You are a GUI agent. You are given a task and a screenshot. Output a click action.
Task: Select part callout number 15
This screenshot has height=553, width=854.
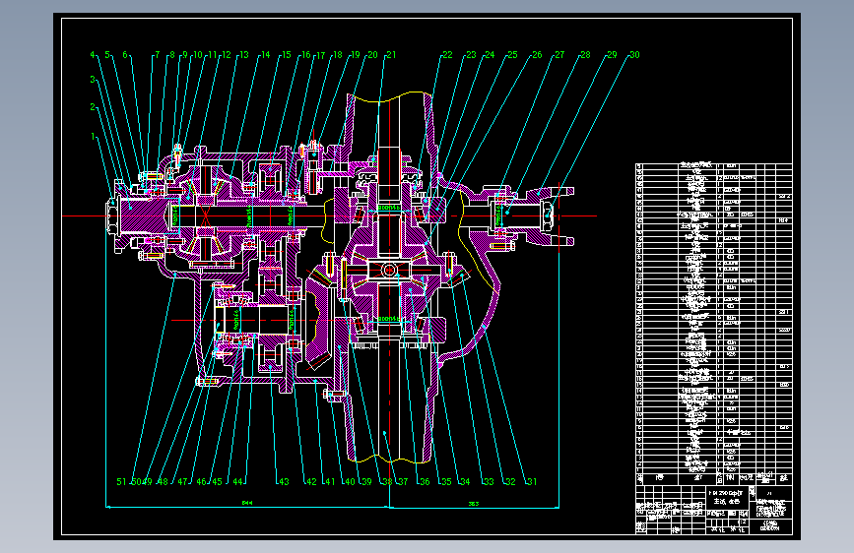click(x=287, y=55)
